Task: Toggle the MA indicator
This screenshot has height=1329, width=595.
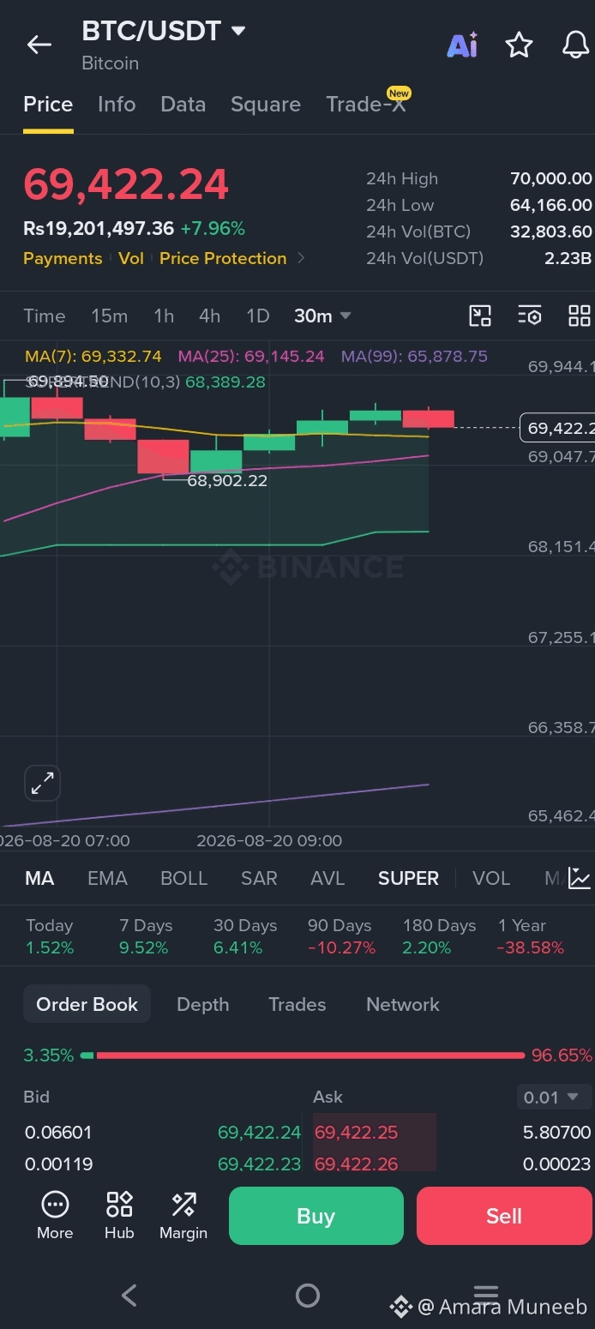Action: point(39,878)
